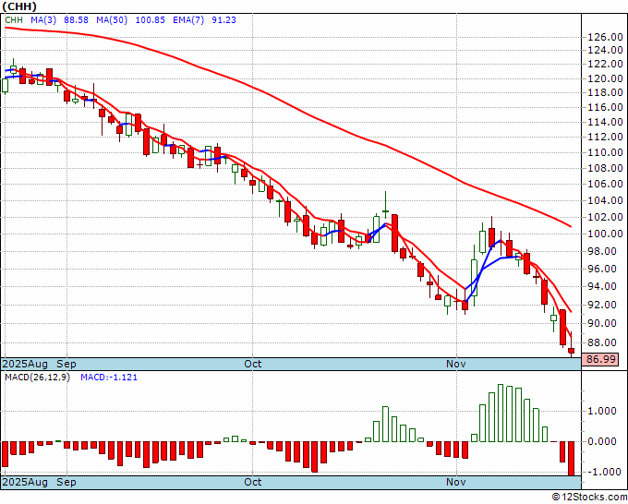Click the 108.00 price axis label

(605, 168)
